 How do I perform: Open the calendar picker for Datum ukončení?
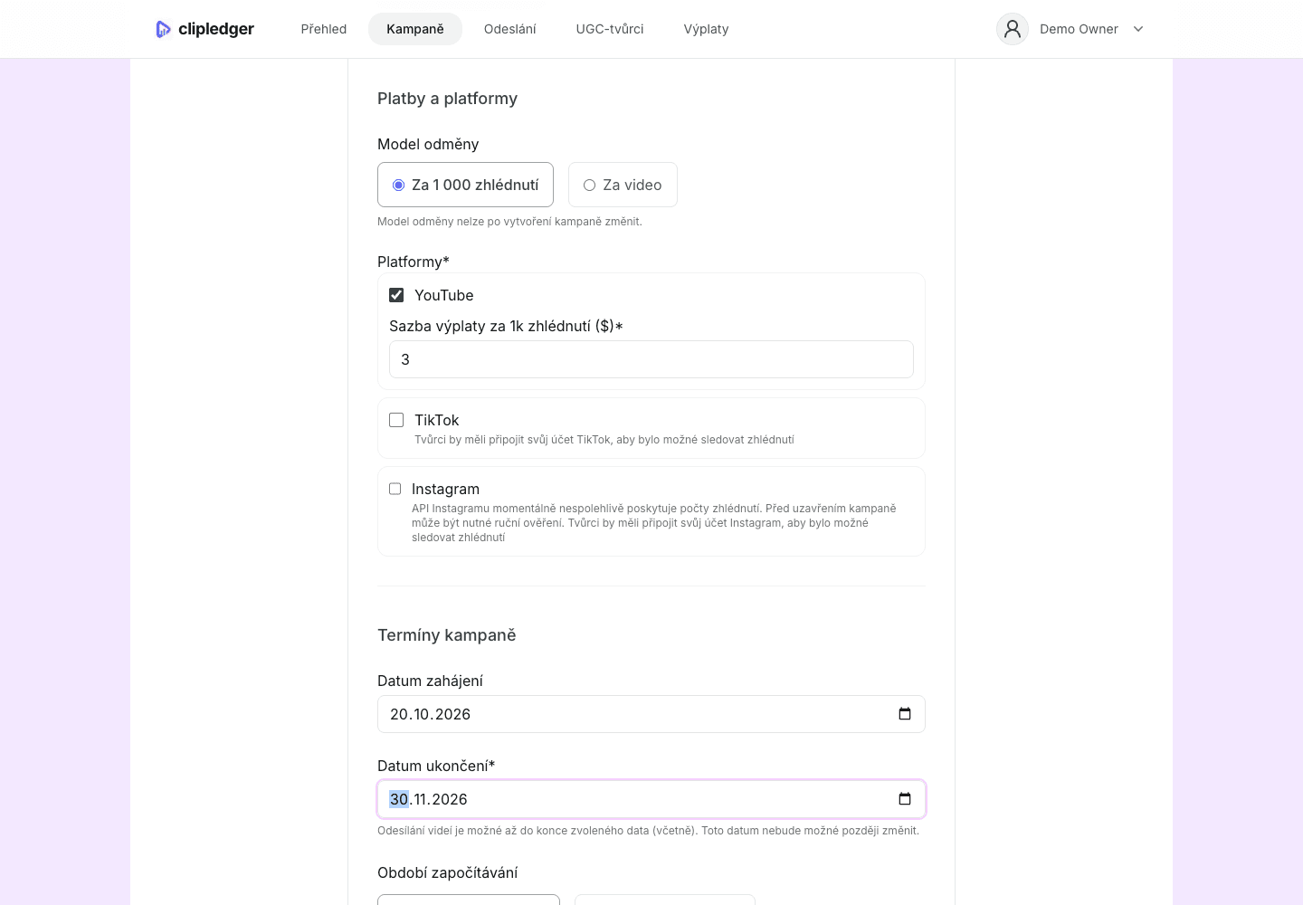[x=905, y=799]
